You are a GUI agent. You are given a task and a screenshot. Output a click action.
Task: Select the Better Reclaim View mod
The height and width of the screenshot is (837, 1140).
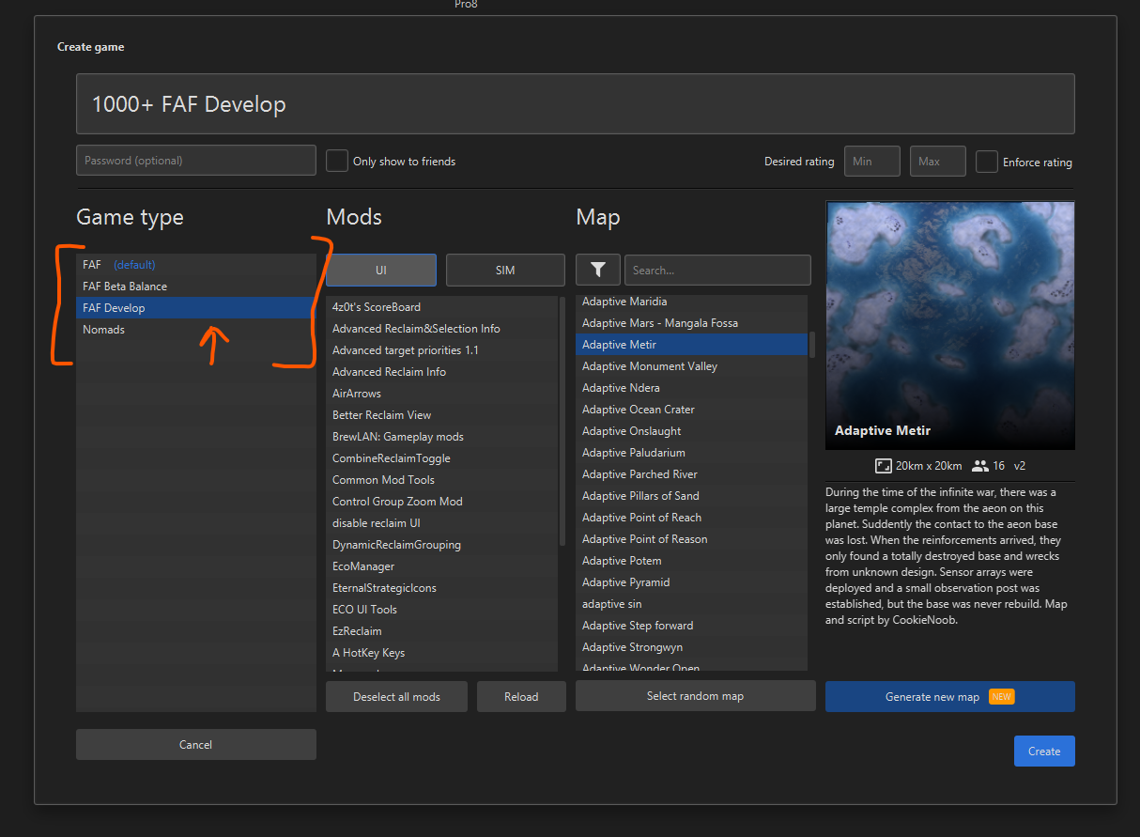[x=441, y=415]
